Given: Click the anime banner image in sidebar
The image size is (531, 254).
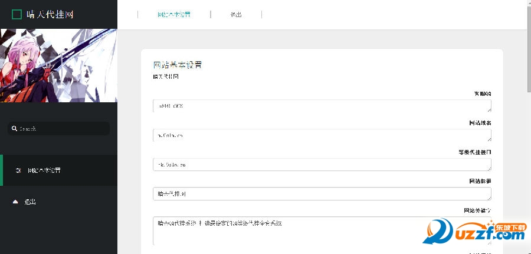Looking at the screenshot, I should pos(58,65).
